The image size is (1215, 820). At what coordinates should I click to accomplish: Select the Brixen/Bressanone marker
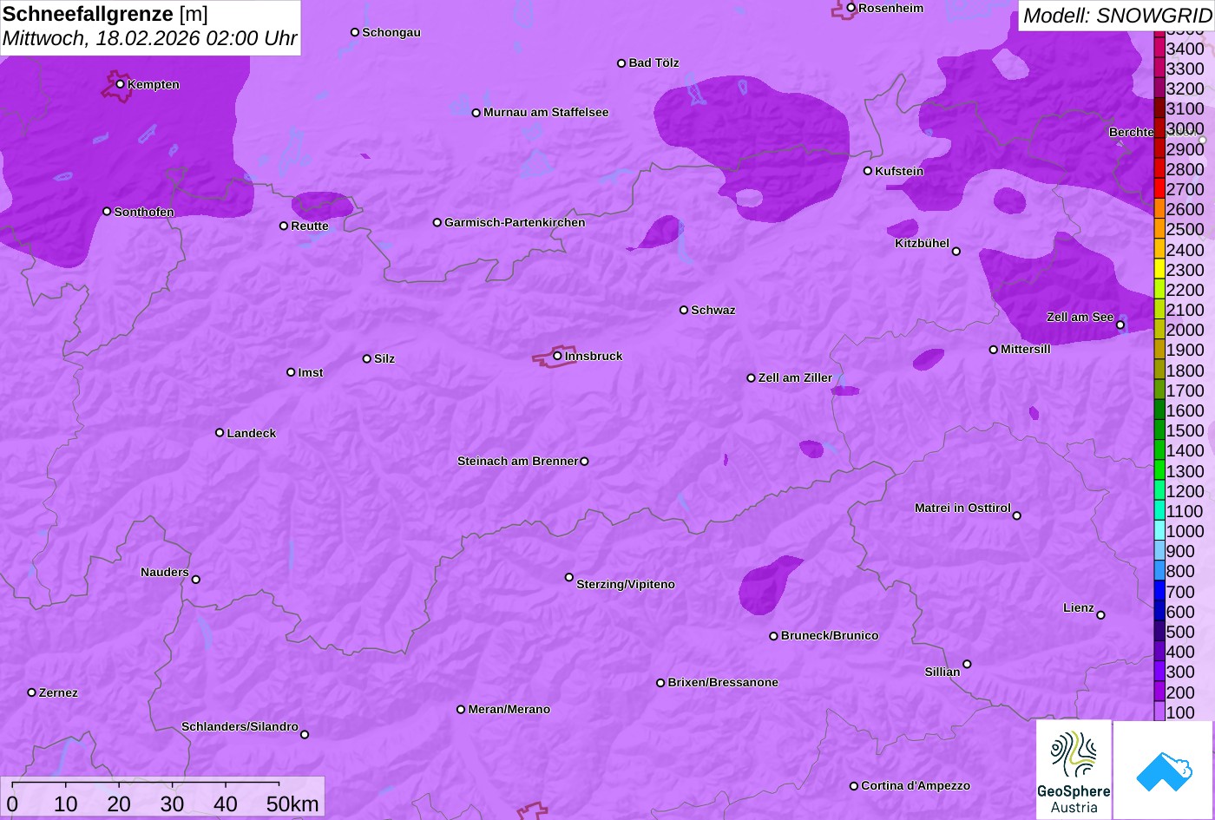(660, 683)
